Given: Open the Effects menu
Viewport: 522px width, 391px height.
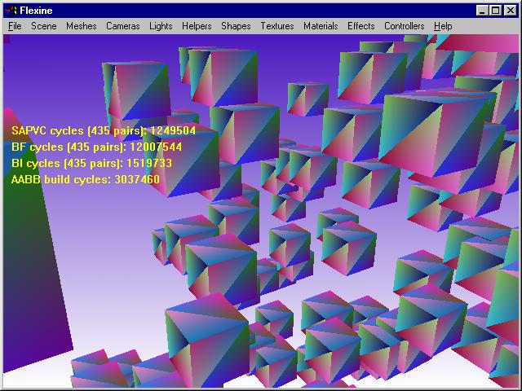Looking at the screenshot, I should pyautogui.click(x=361, y=26).
